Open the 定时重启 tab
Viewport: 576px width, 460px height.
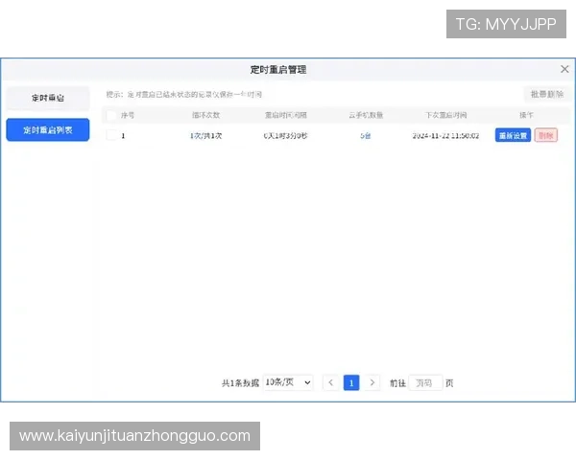[48, 98]
